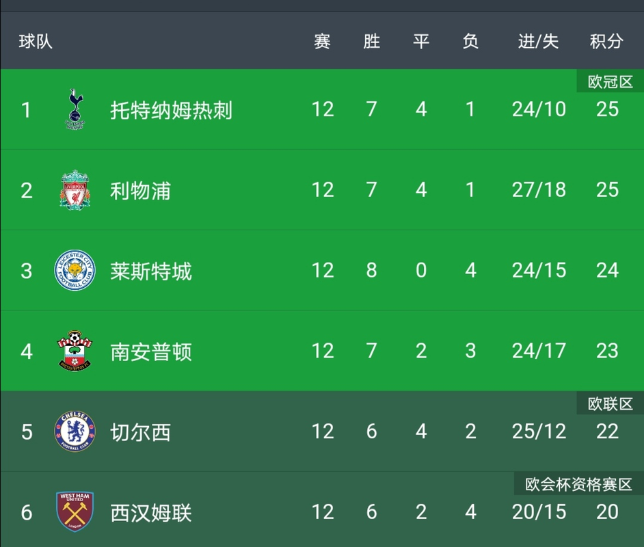Click the Liverpool club crest
The image size is (644, 547).
(75, 190)
